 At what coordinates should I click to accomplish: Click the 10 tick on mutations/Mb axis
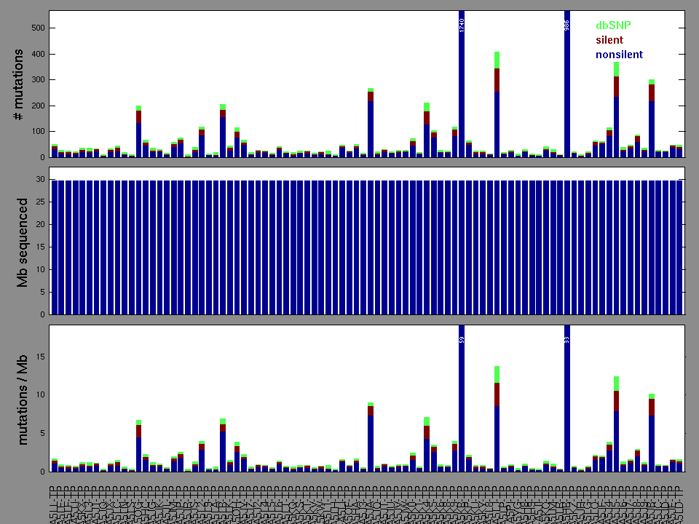(x=40, y=395)
